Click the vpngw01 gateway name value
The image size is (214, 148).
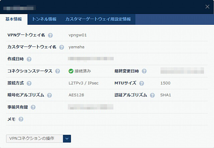(x=78, y=35)
